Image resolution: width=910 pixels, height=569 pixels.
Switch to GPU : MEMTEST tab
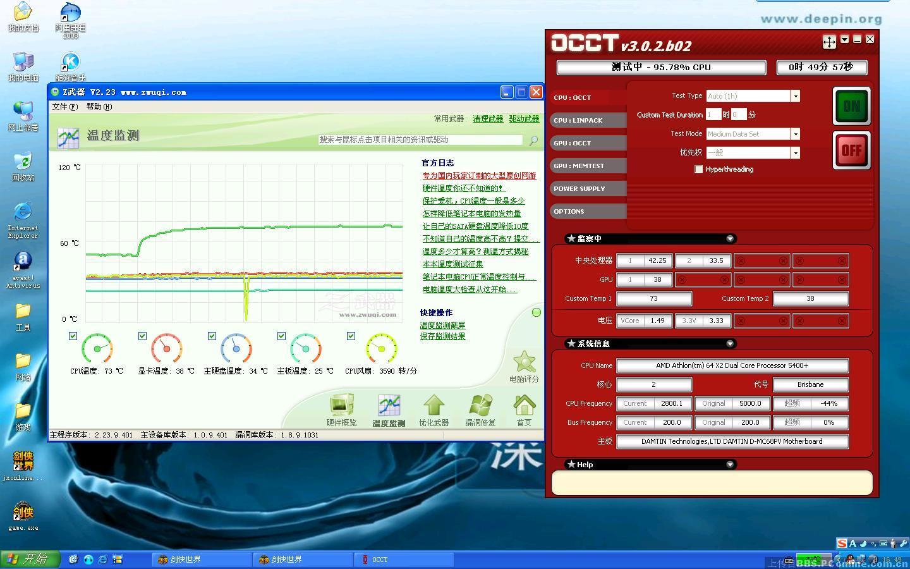point(588,166)
